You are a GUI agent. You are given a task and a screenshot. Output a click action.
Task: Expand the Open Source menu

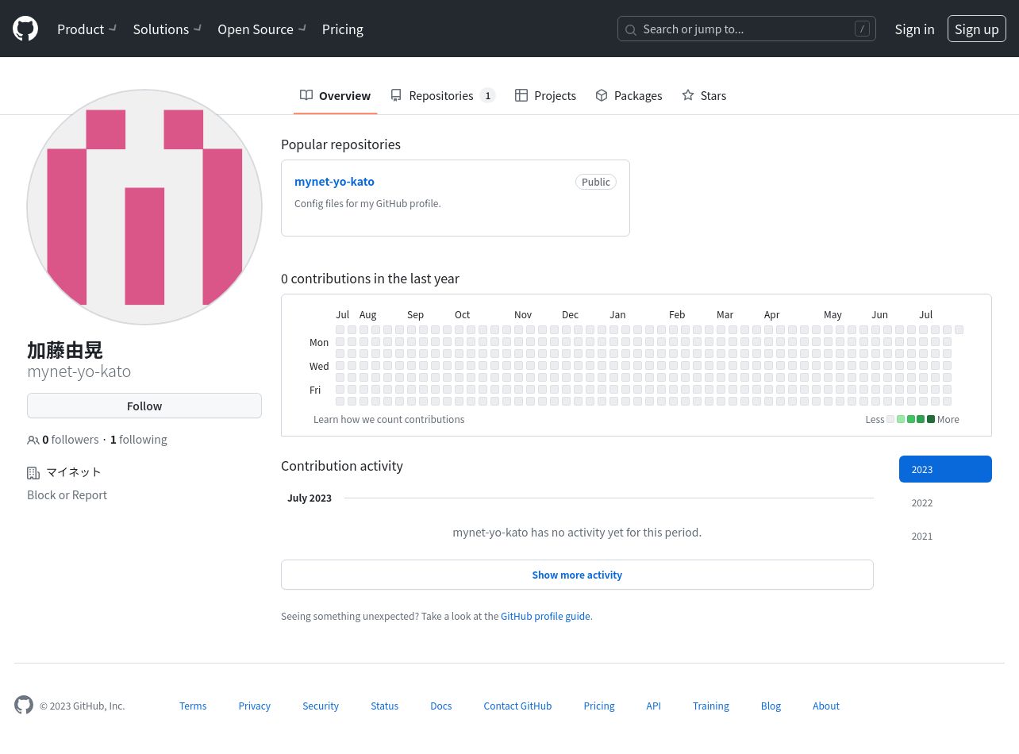coord(262,29)
